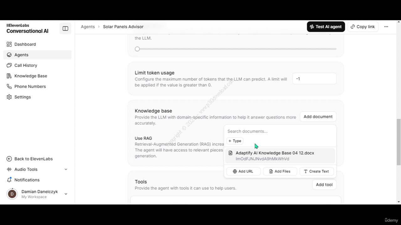Screen dimensions: 401x225
Task: Click the globe icon in Add URL
Action: pyautogui.click(x=235, y=171)
